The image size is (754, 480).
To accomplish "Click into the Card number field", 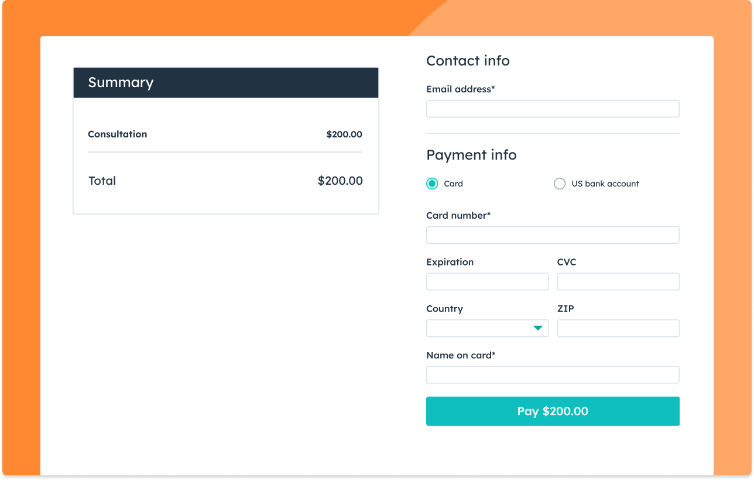I will [x=553, y=235].
